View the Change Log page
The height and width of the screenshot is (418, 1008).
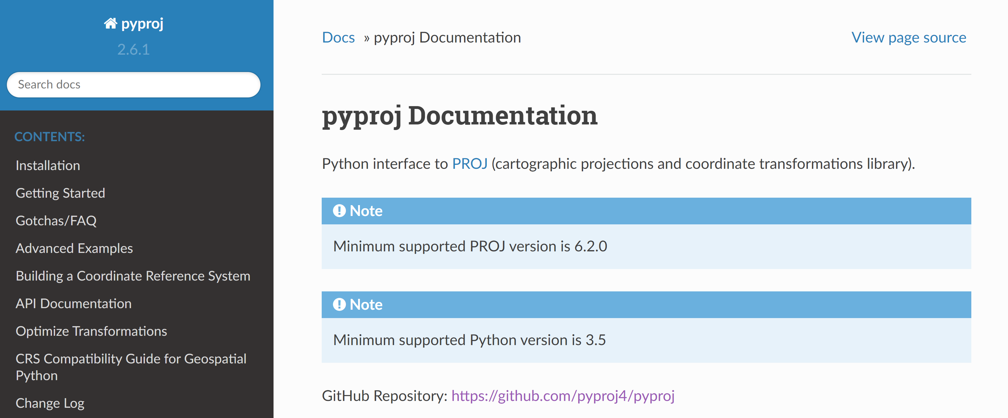tap(50, 403)
